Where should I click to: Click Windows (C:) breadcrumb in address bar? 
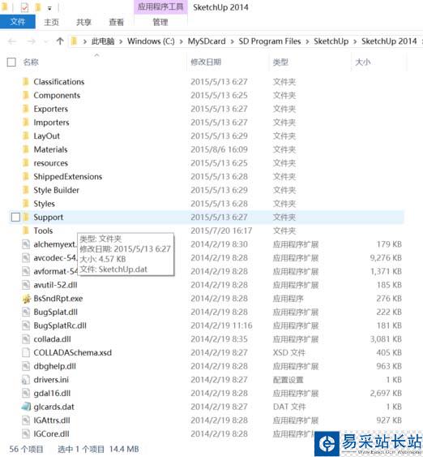pyautogui.click(x=151, y=41)
